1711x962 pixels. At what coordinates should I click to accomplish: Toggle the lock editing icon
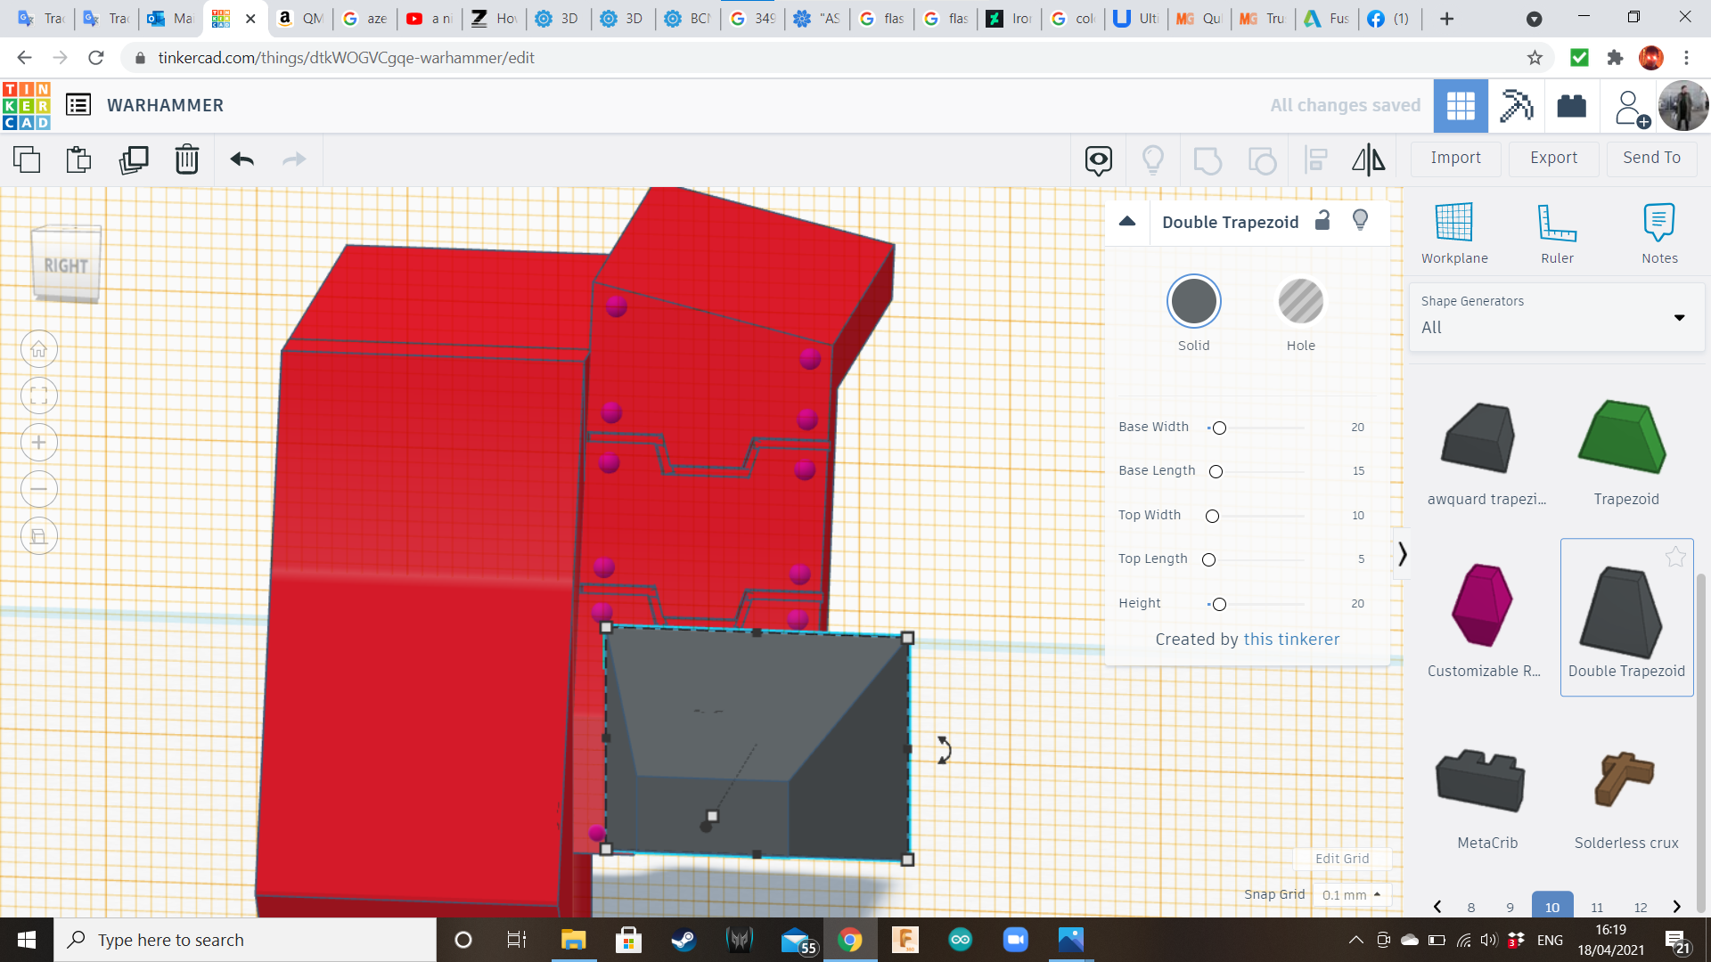click(1322, 221)
